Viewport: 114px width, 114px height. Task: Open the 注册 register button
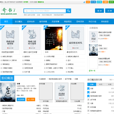pyautogui.click(x=110, y=11)
